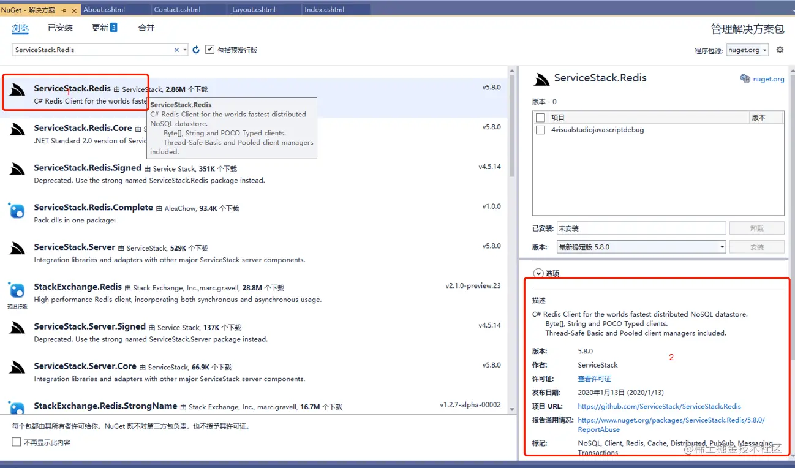This screenshot has height=468, width=795.
Task: Click the ServiceStack.Server.Signed package icon
Action: pyautogui.click(x=17, y=328)
